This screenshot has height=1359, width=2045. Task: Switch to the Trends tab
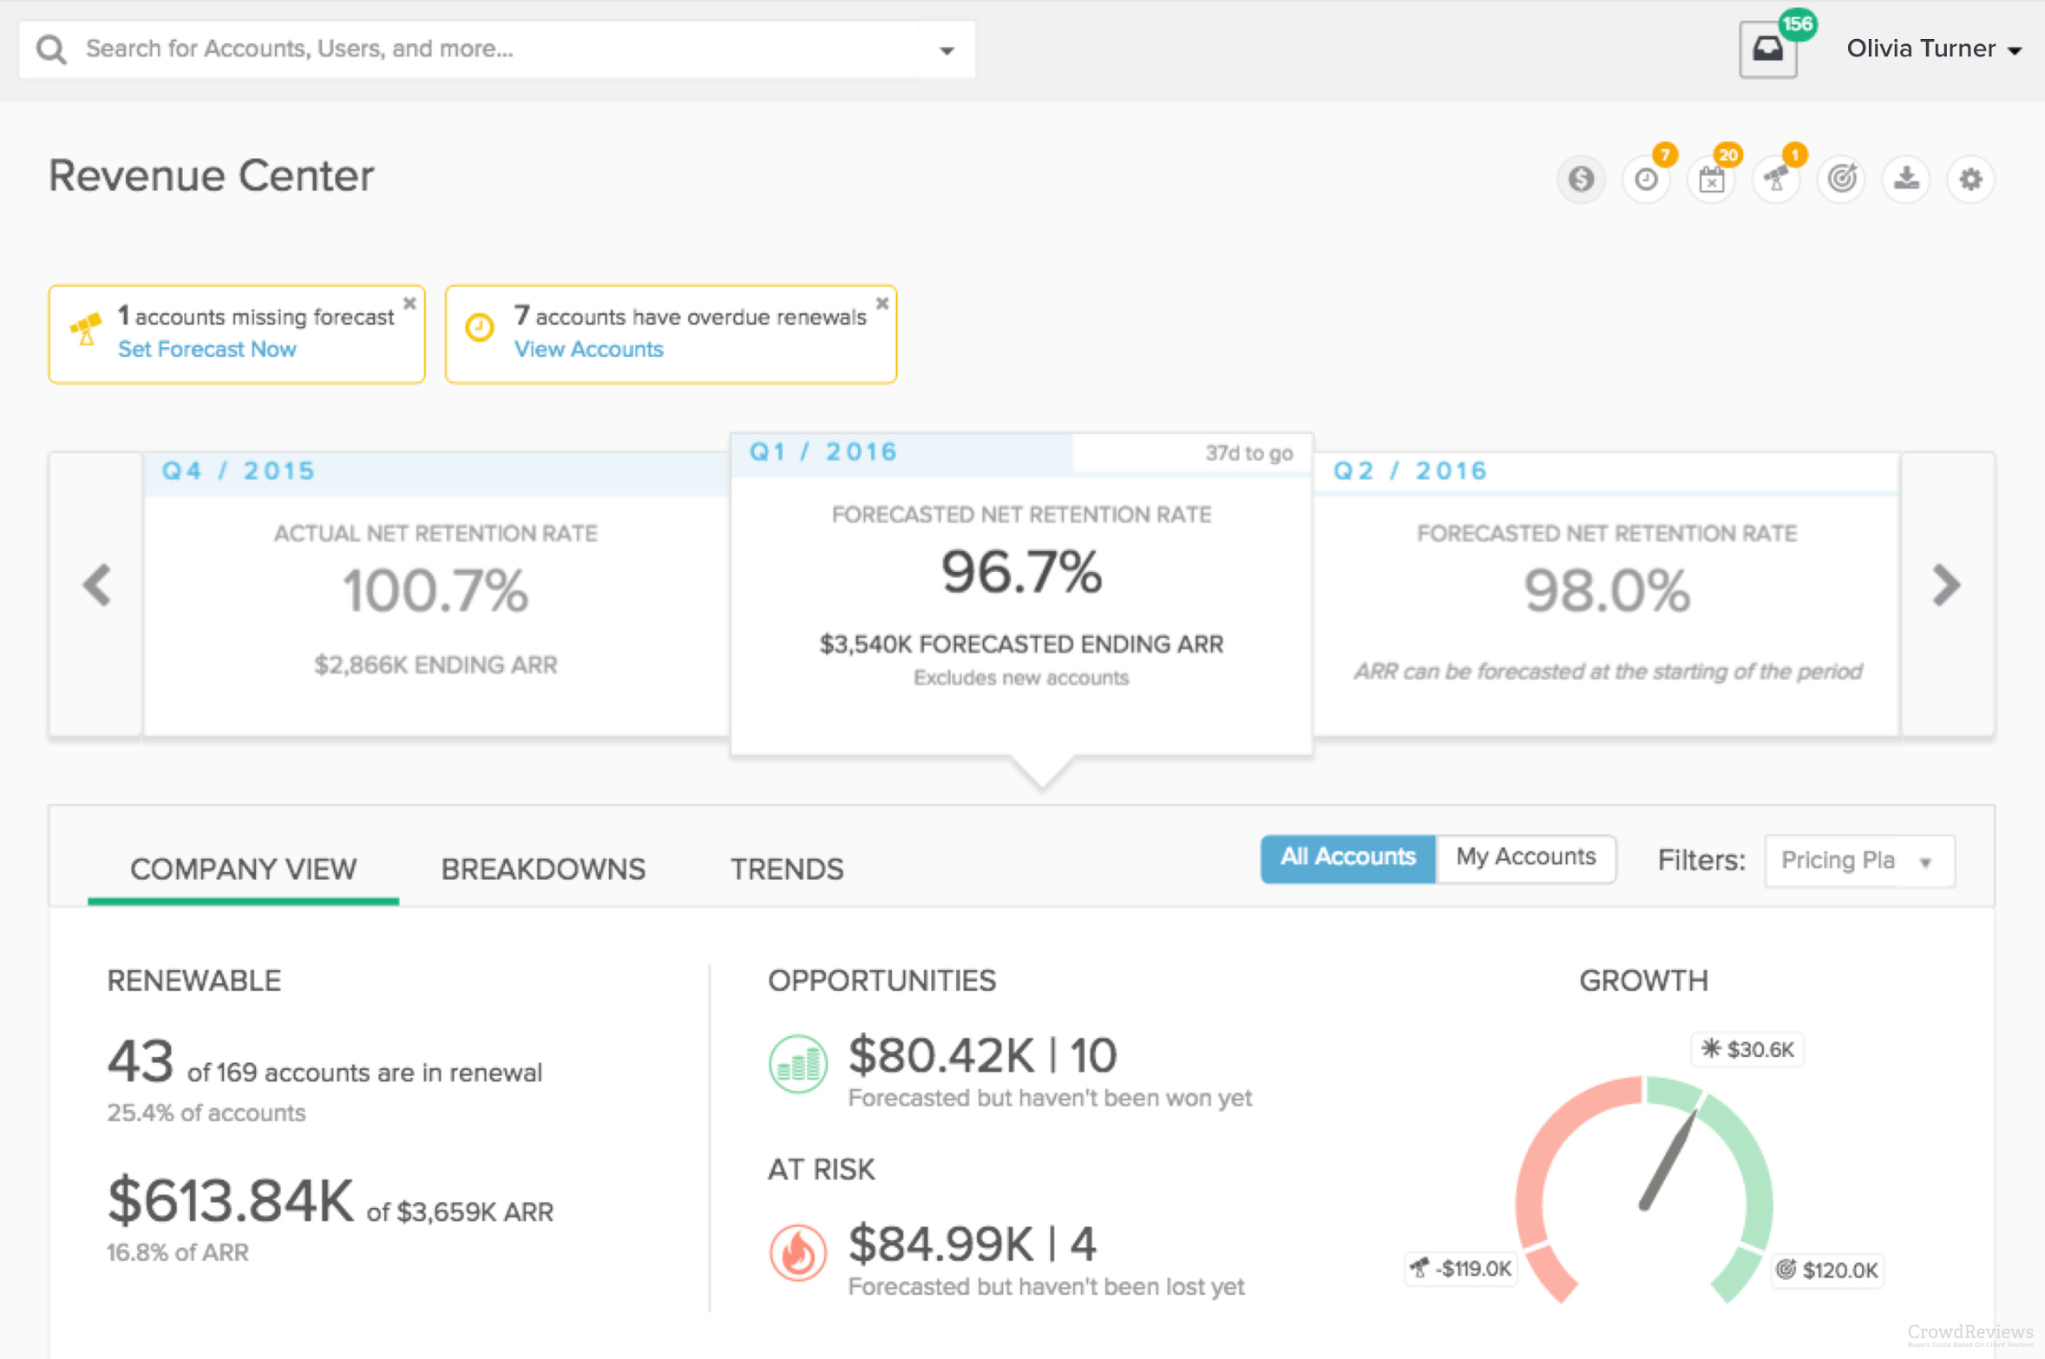click(787, 869)
